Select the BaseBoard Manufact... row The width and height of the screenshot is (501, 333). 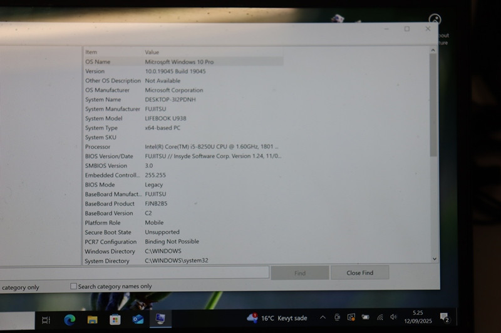(183, 194)
